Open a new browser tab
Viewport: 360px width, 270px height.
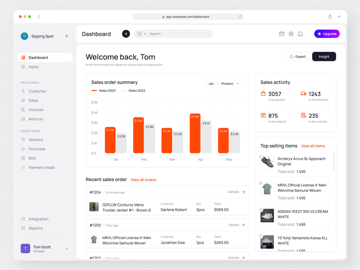[x=339, y=17]
